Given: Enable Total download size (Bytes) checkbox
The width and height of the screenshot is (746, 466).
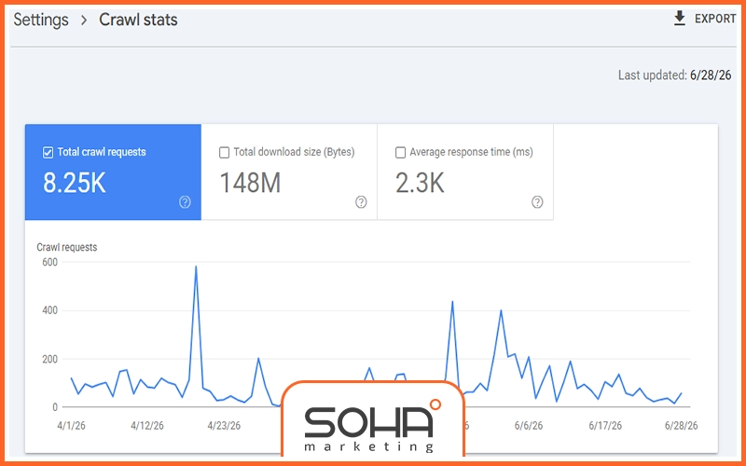Looking at the screenshot, I should [224, 153].
